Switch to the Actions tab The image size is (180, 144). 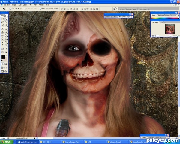[x=115, y=17]
